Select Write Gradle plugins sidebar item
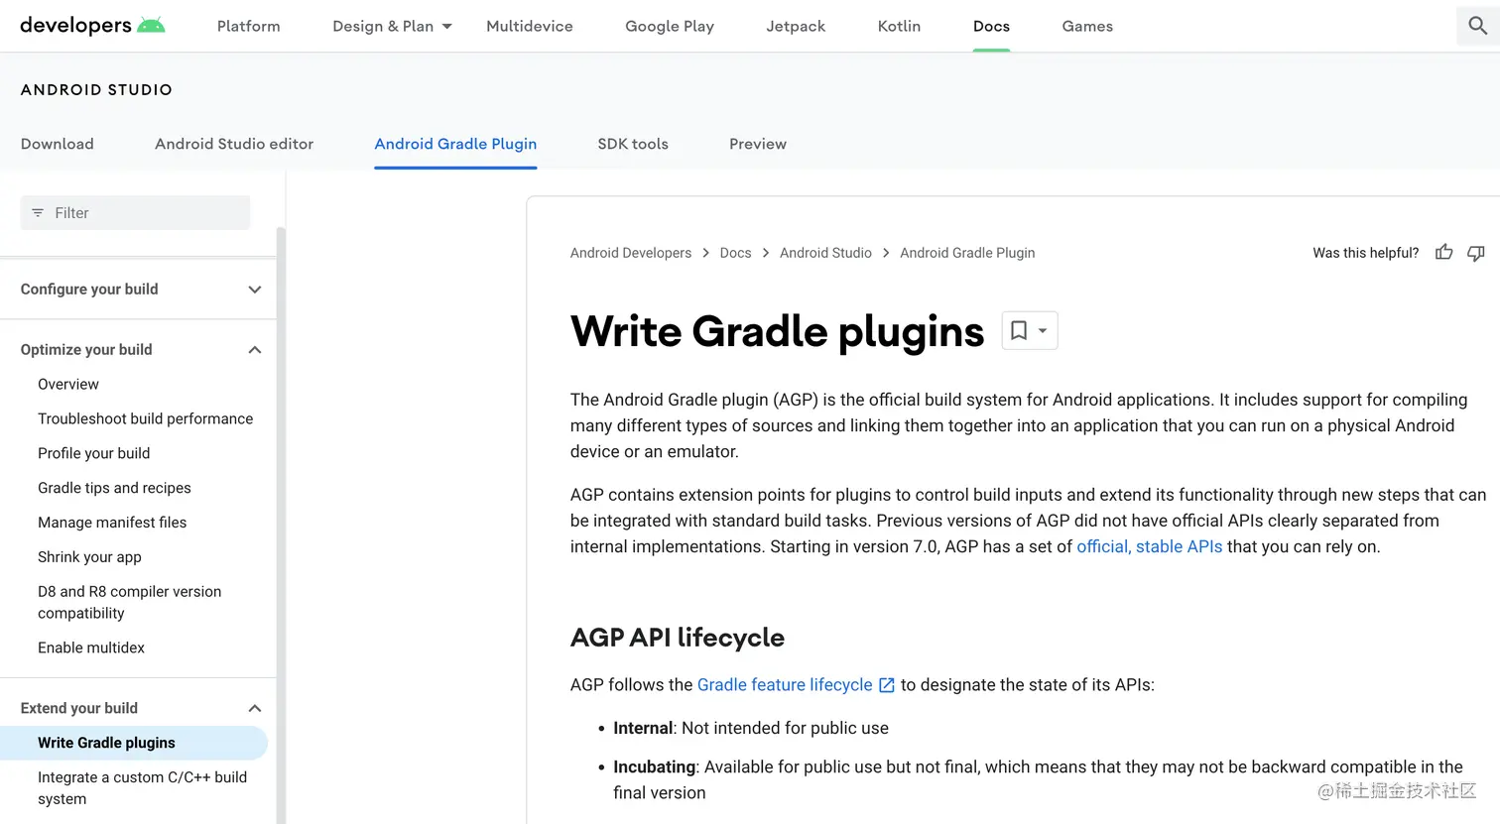This screenshot has height=824, width=1500. (134, 743)
